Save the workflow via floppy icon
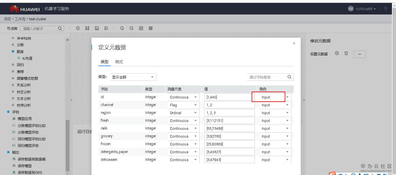Viewport: 396px width, 175px height. pos(97,28)
